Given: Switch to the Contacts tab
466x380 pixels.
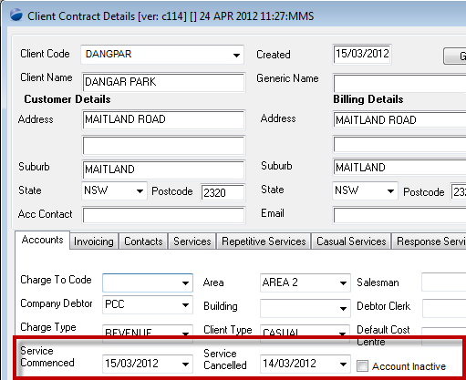Looking at the screenshot, I should click(x=143, y=241).
